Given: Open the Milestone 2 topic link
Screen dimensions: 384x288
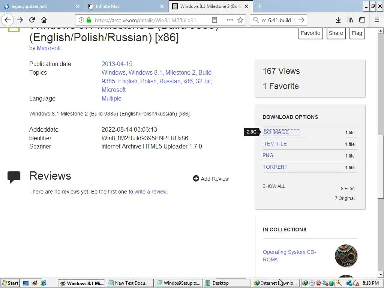Looking at the screenshot, I should 180,72.
